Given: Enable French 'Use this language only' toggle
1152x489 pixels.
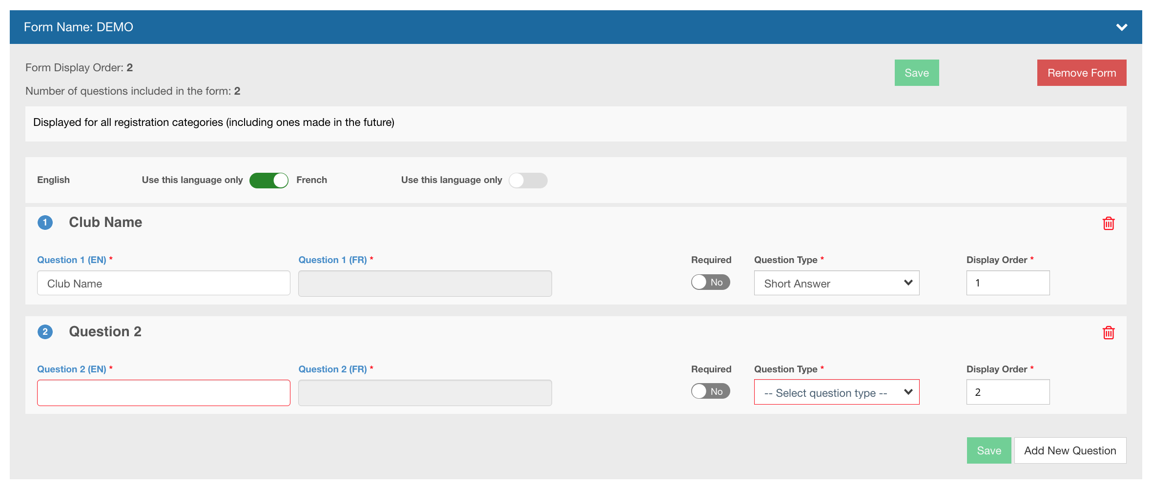Looking at the screenshot, I should pyautogui.click(x=528, y=181).
